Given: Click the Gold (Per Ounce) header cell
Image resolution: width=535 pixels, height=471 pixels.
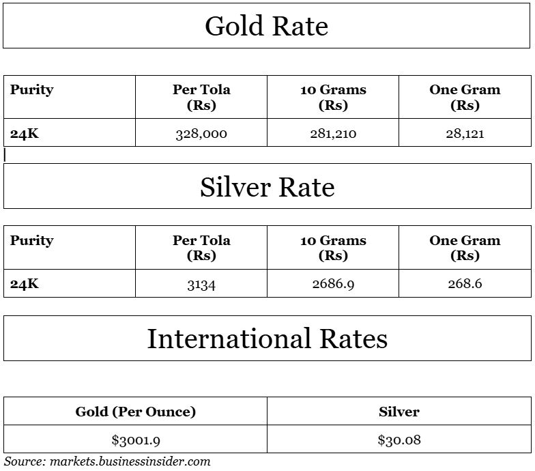Looking at the screenshot, I should click(135, 411).
